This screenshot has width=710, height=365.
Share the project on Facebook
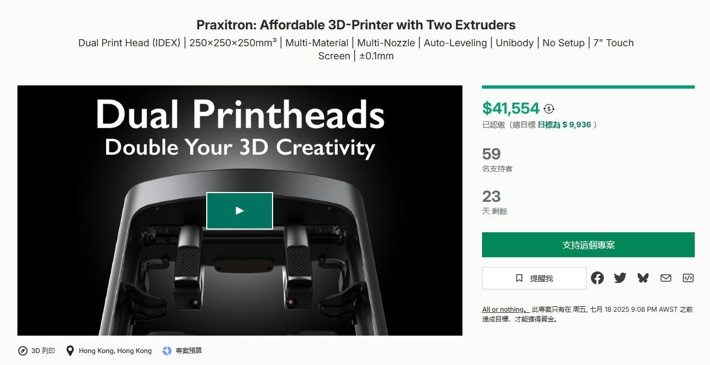pyautogui.click(x=597, y=277)
